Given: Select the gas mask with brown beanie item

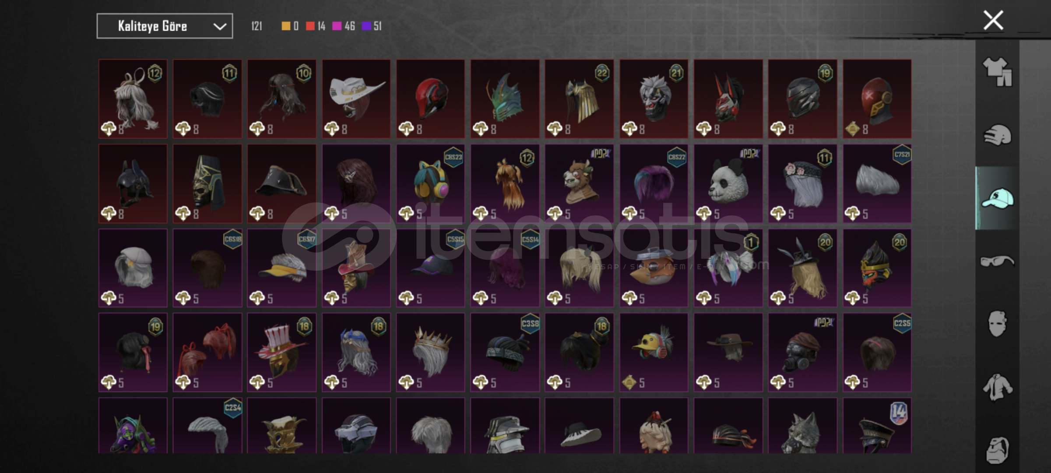Looking at the screenshot, I should pyautogui.click(x=802, y=353).
